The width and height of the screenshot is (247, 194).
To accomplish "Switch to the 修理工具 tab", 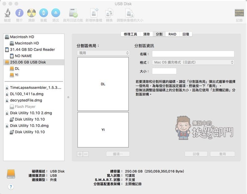I will pyautogui.click(x=130, y=34).
